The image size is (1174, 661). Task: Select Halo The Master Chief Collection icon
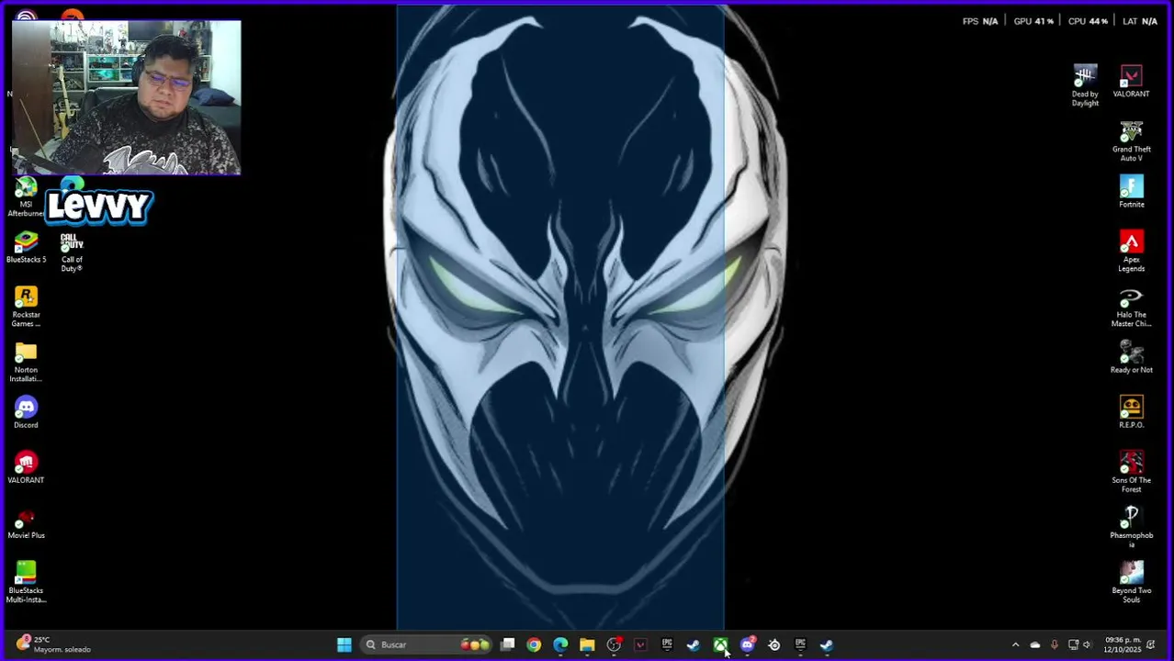[x=1131, y=307]
